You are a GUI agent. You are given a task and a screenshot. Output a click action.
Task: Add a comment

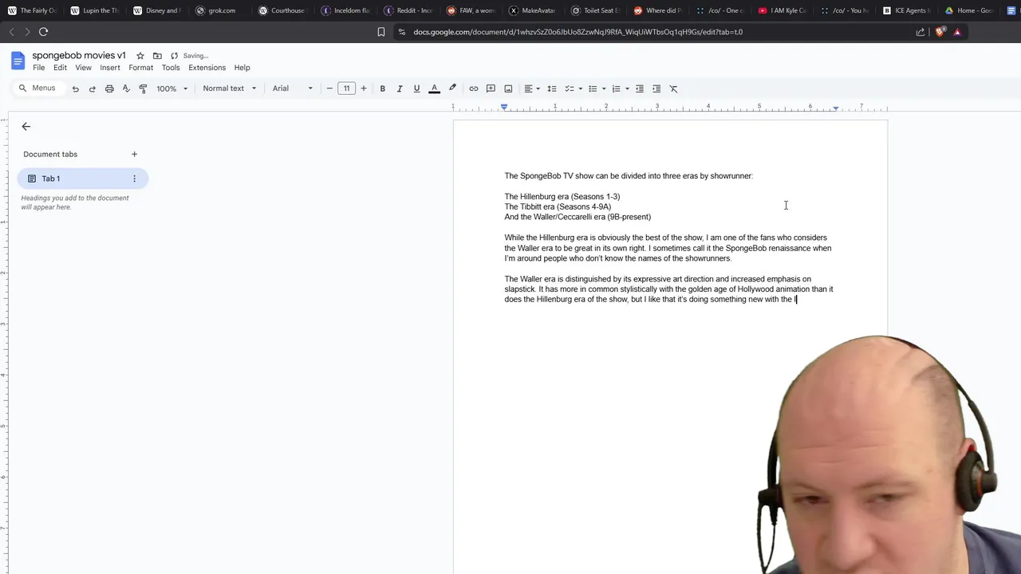tap(491, 88)
